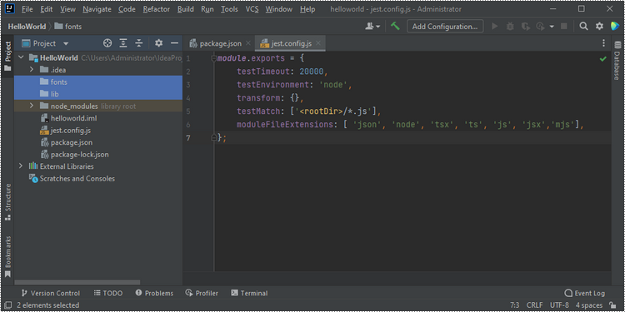
Task: Expand the .idea folder
Action: pos(32,70)
